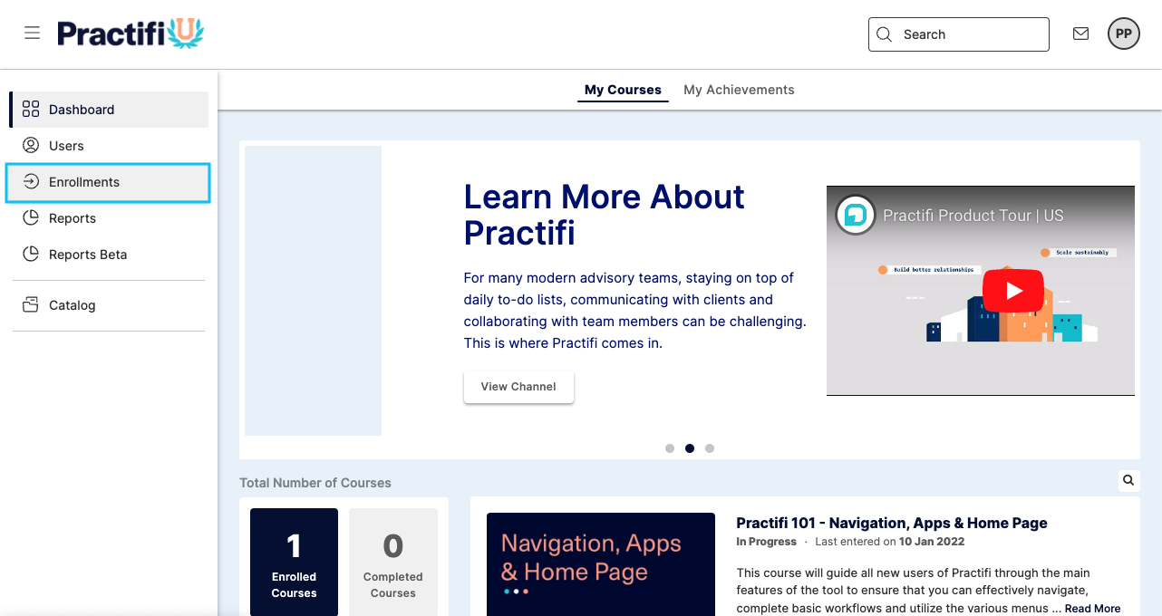This screenshot has width=1162, height=616.
Task: Open the Navigation, Apps & Home Page thumbnail
Action: [601, 564]
